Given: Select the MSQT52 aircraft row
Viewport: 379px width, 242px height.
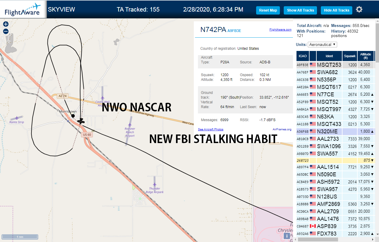Looking at the screenshot, I should [x=335, y=102].
